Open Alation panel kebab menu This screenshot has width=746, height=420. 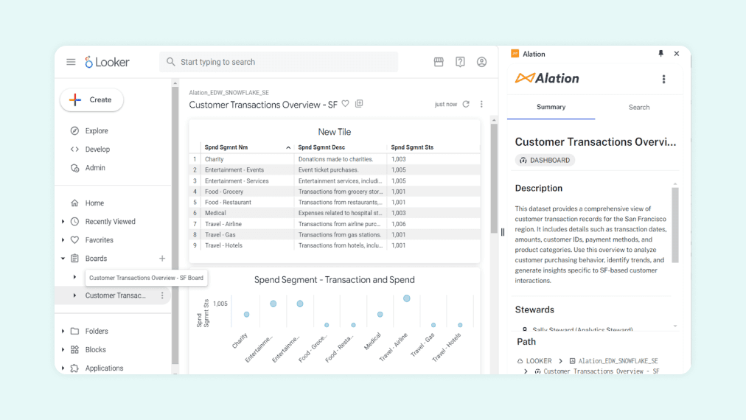pos(664,79)
